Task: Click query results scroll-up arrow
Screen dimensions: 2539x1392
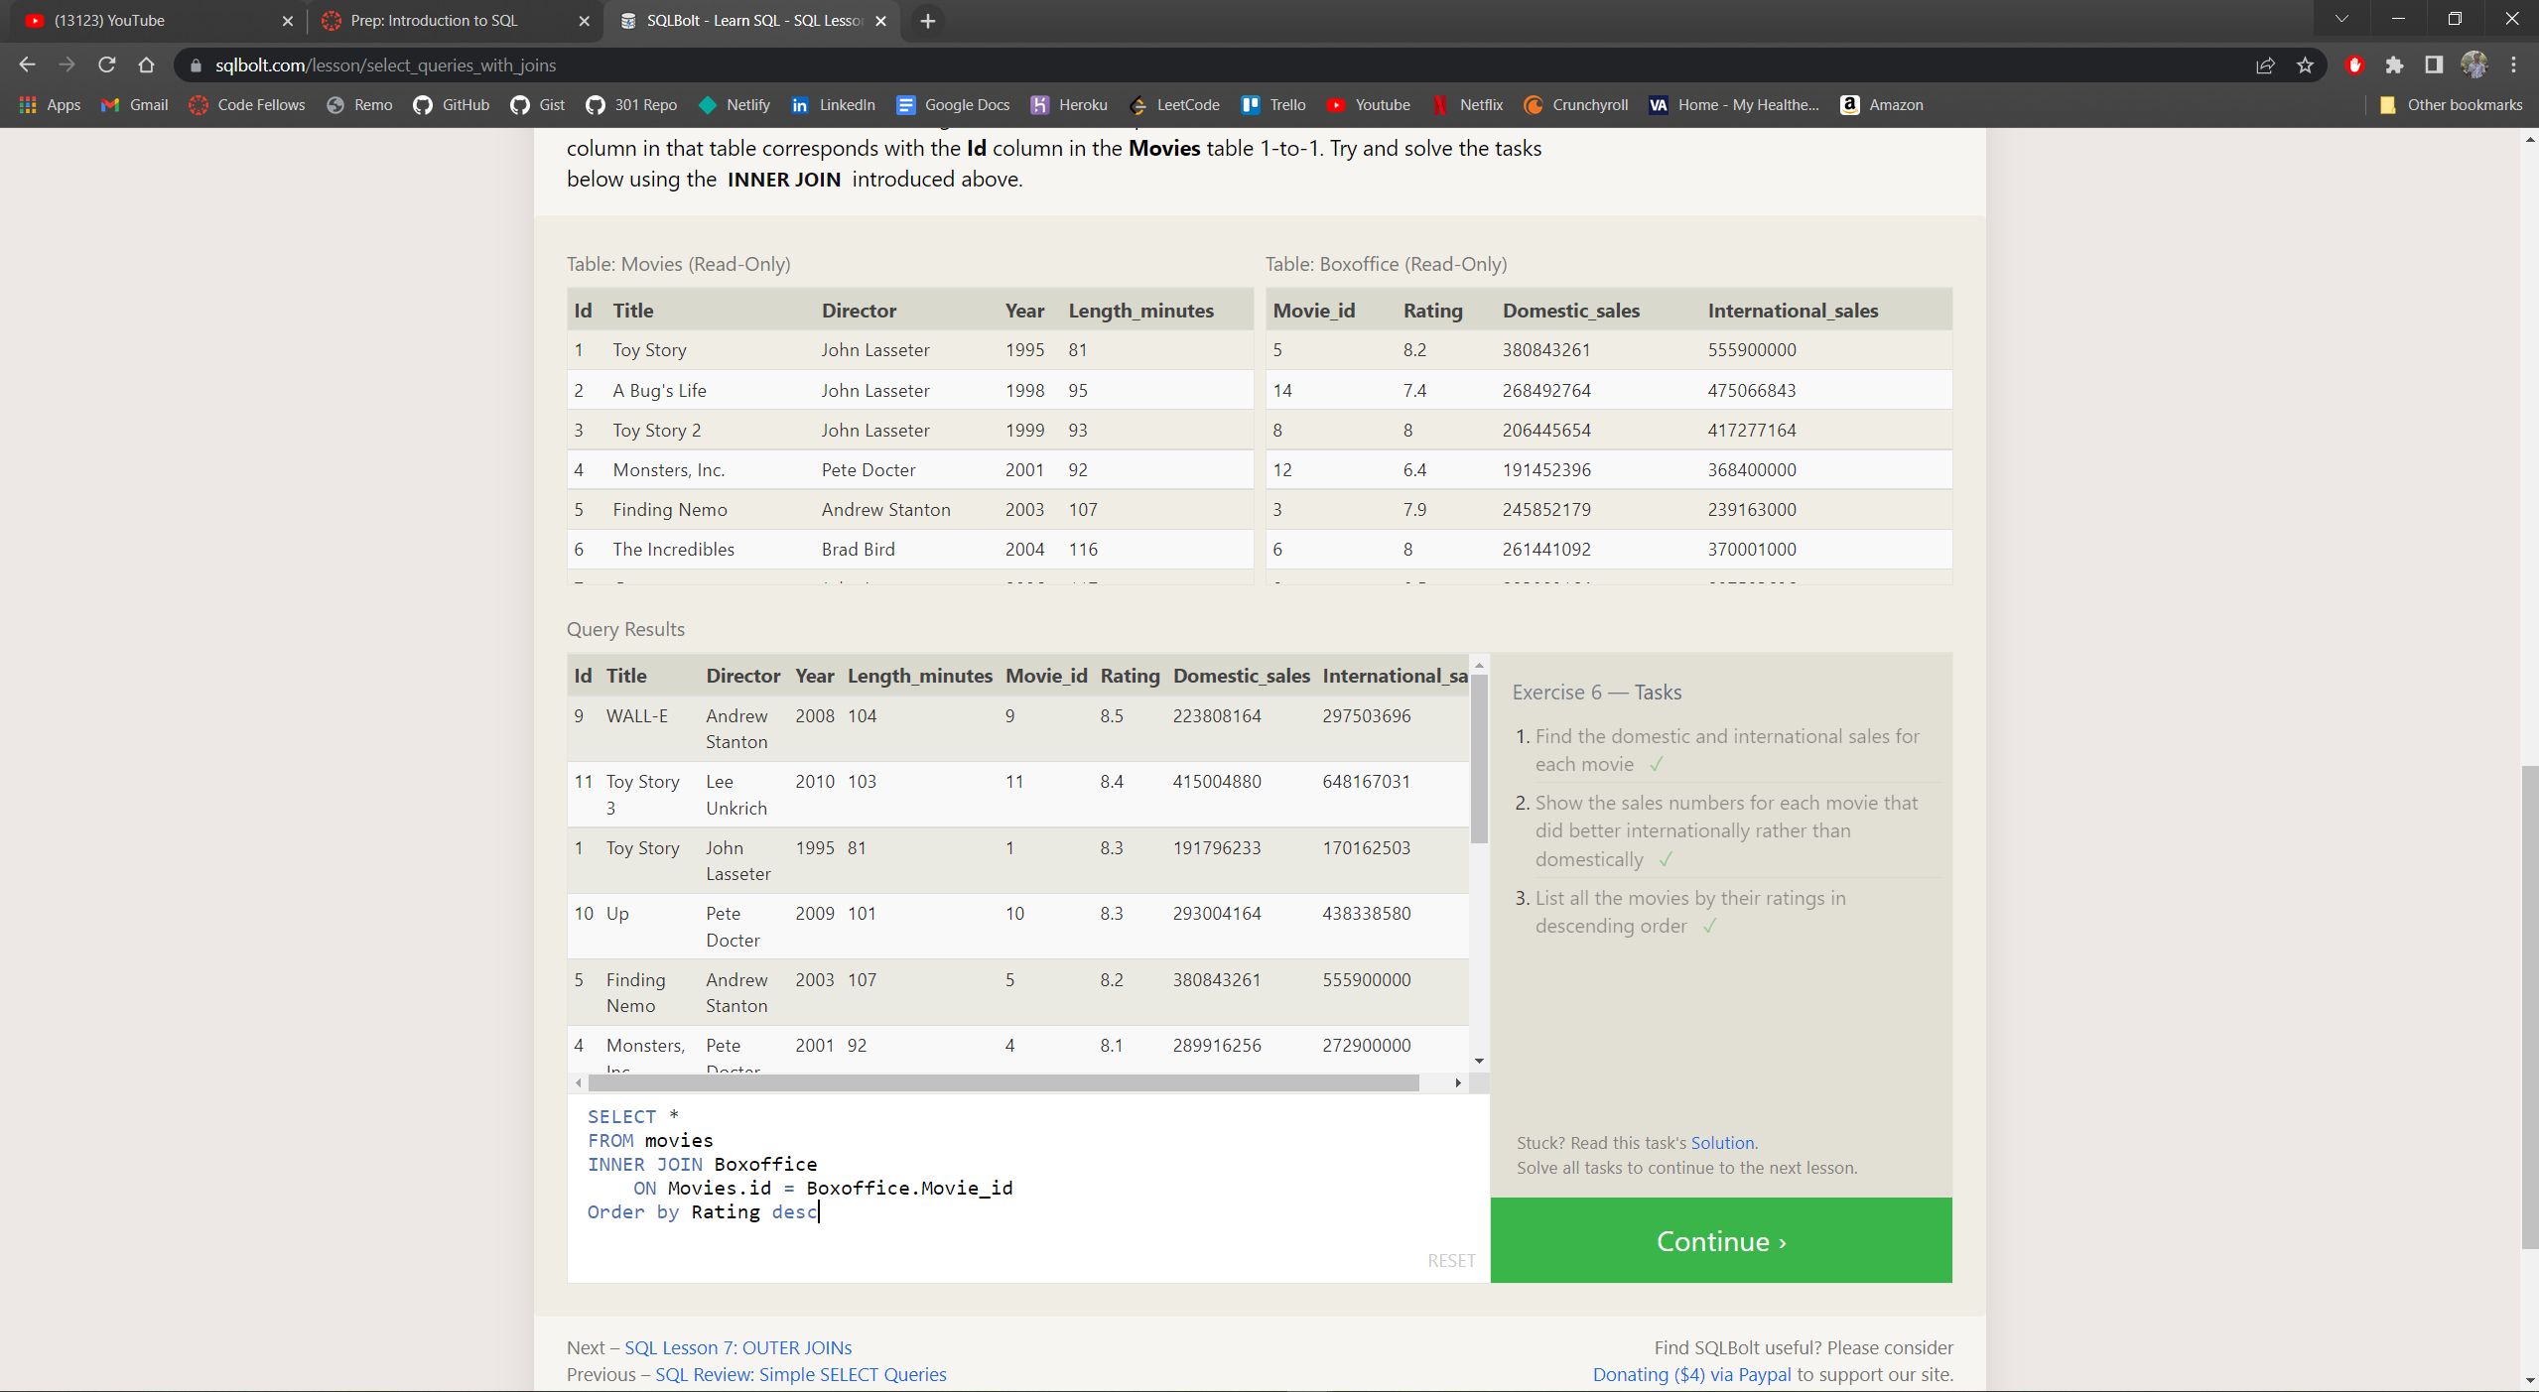Action: point(1479,665)
